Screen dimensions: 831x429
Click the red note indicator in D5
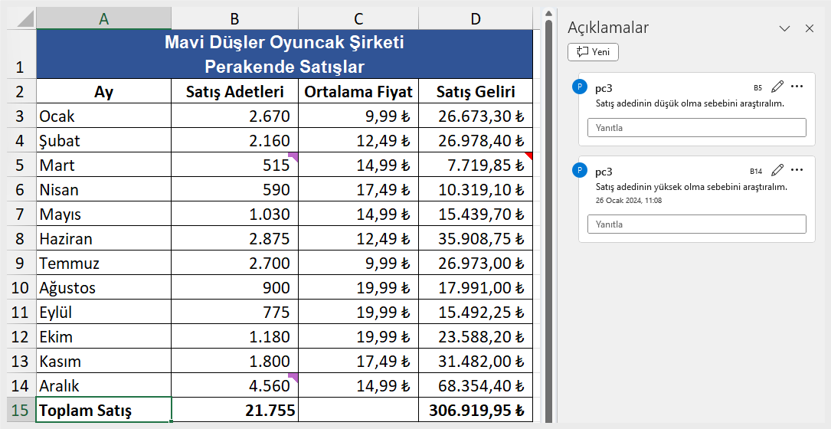[528, 156]
